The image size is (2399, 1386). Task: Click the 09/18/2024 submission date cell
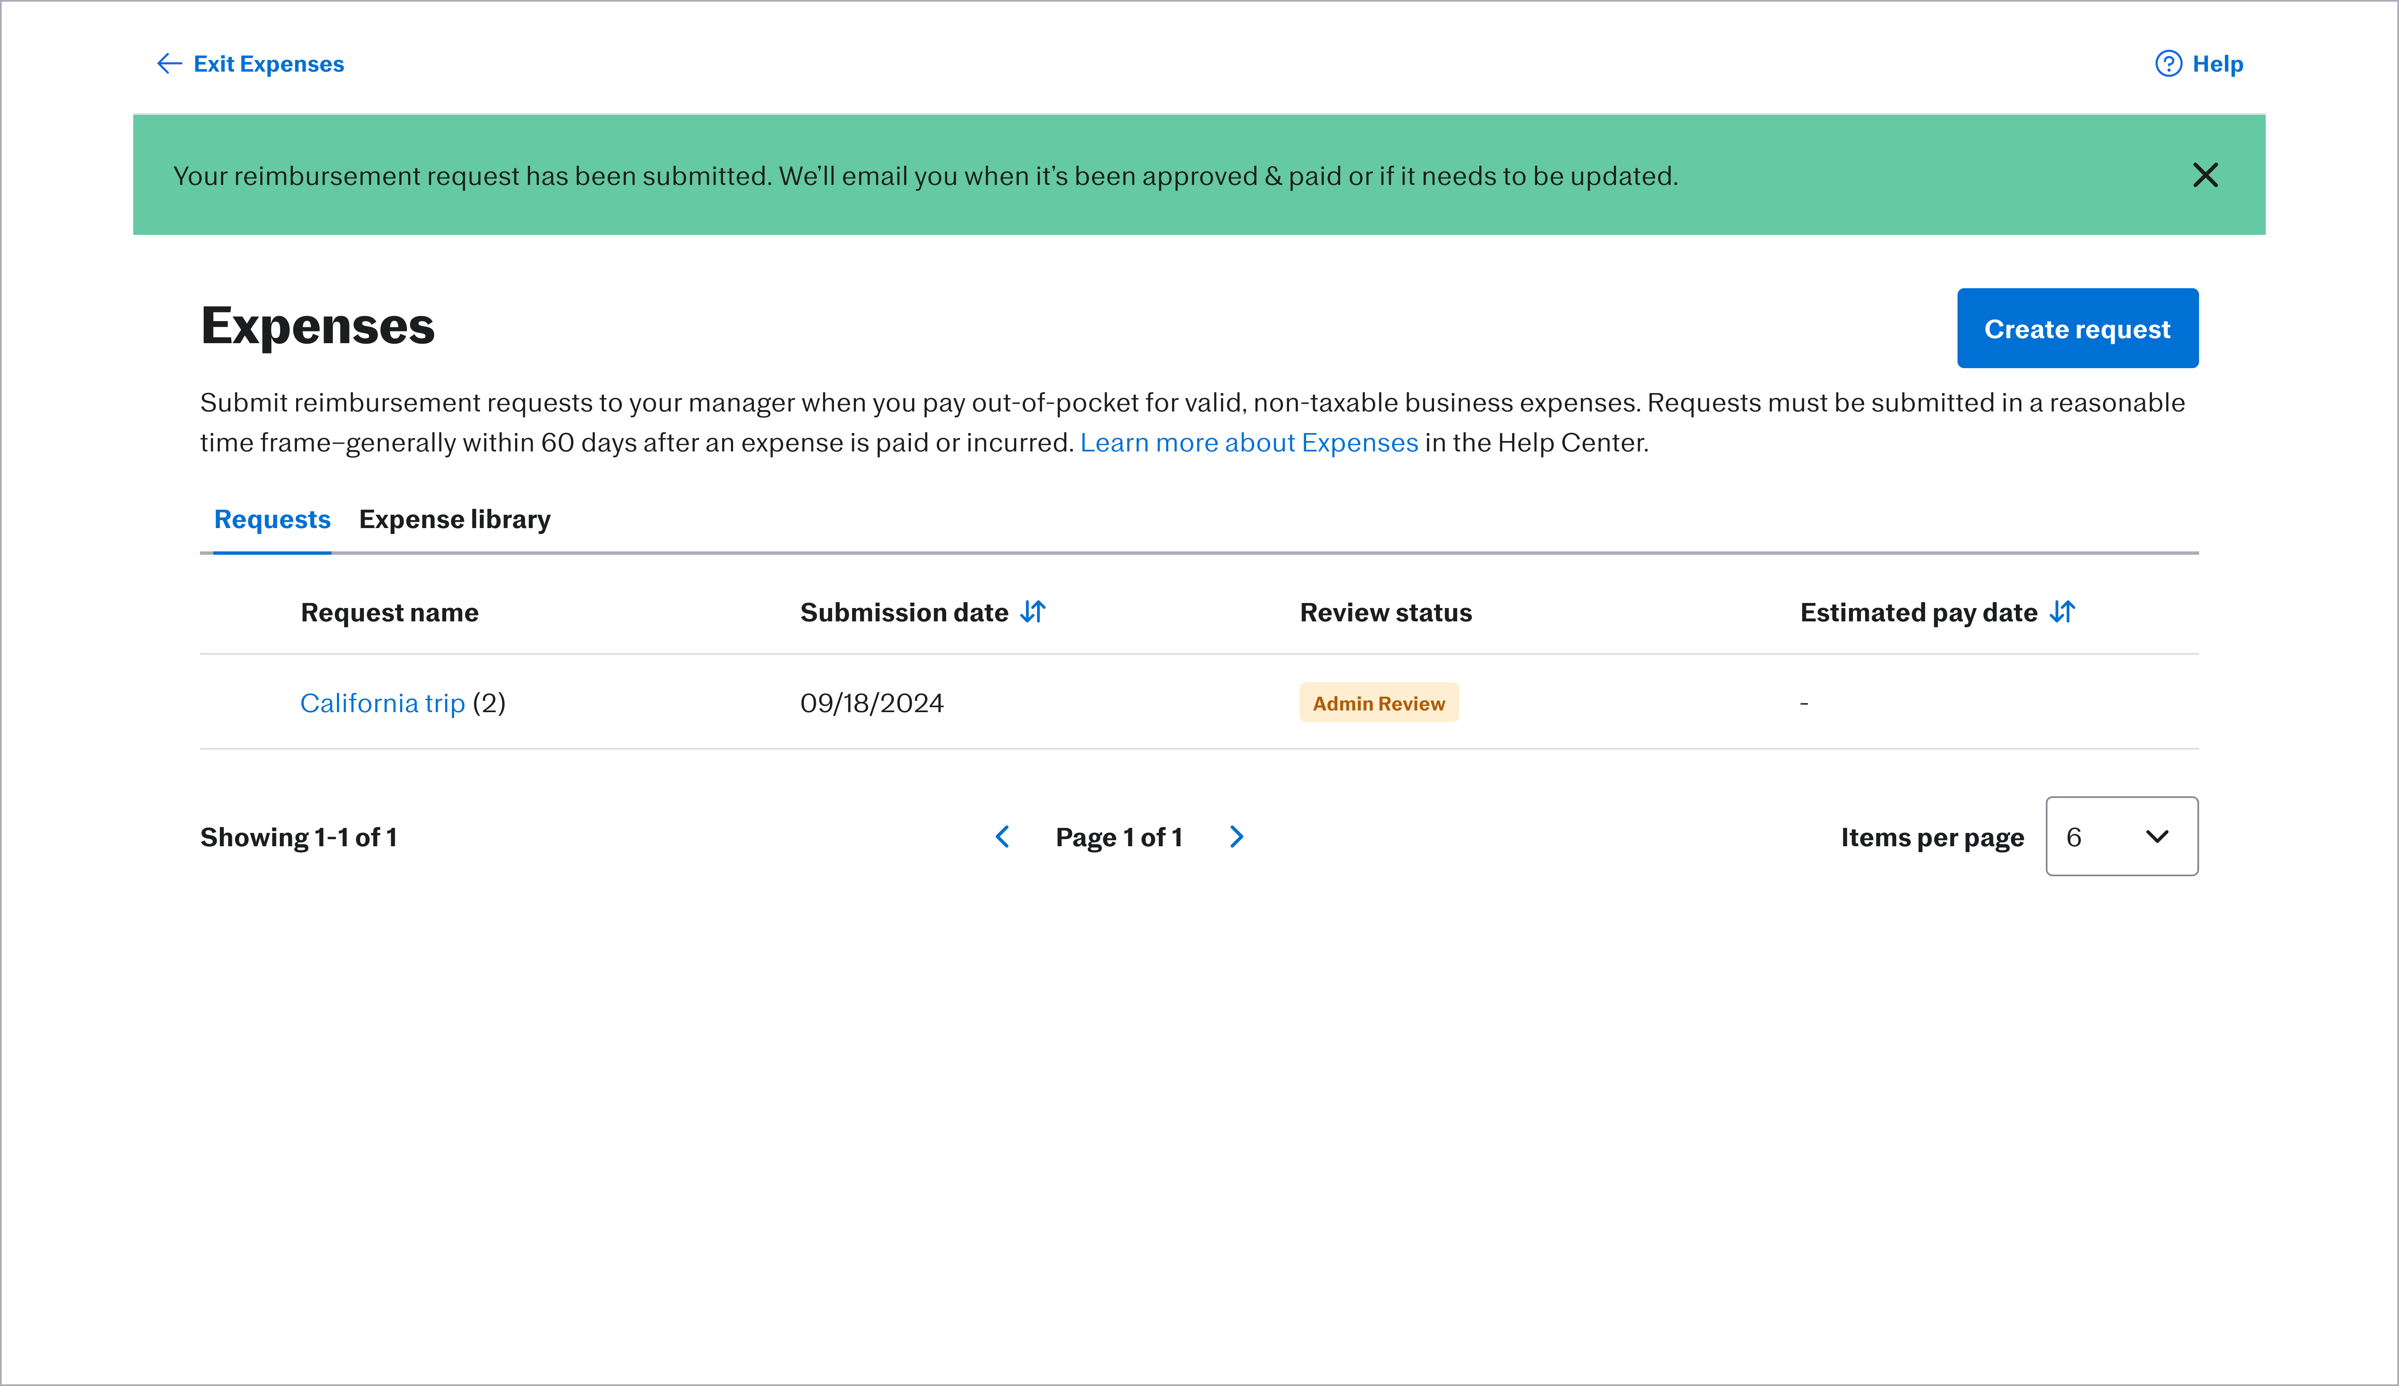(872, 703)
